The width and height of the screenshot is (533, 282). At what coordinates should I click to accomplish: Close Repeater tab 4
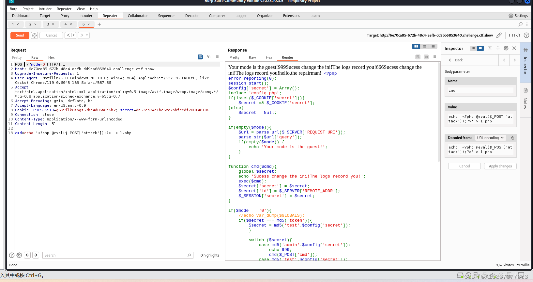click(71, 24)
